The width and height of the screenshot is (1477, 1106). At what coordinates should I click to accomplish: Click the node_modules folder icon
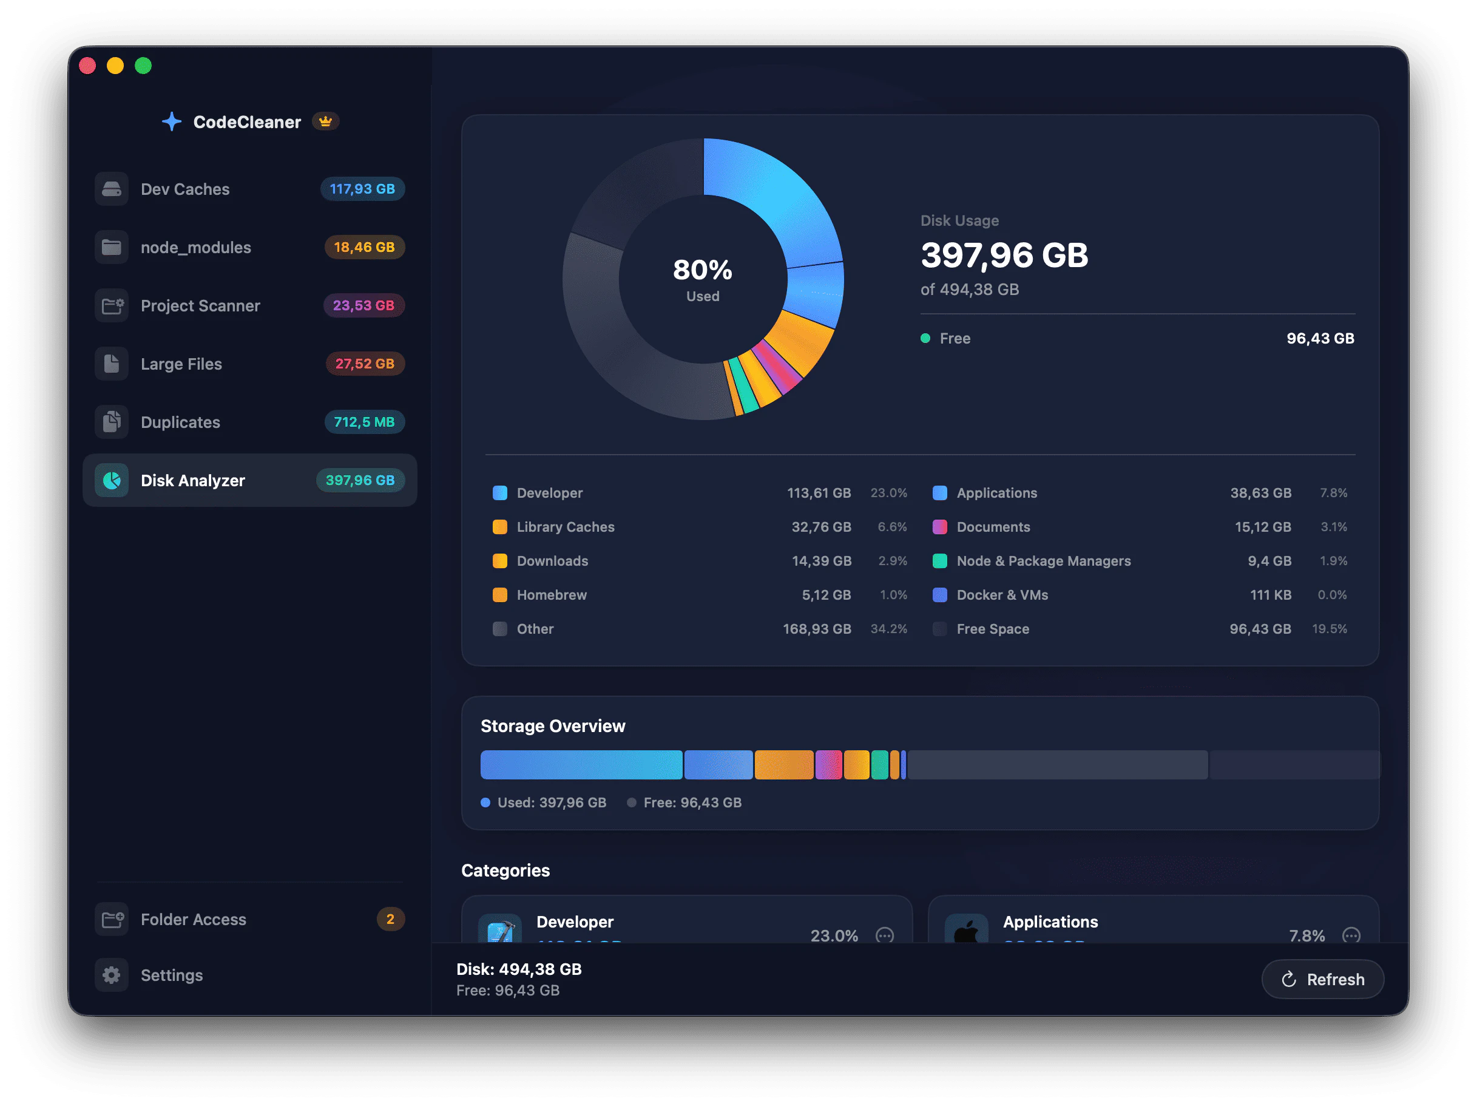click(x=112, y=247)
